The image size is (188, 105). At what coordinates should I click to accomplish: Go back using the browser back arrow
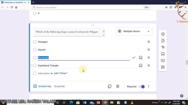tap(3, 7)
